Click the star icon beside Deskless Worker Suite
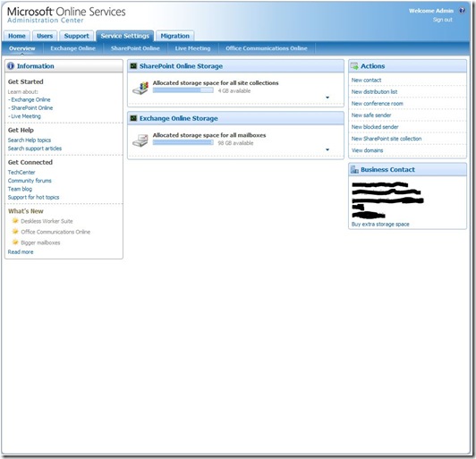476x459 pixels. 15,221
